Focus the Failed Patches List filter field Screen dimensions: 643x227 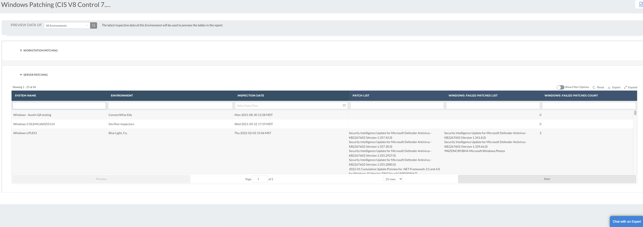point(493,105)
